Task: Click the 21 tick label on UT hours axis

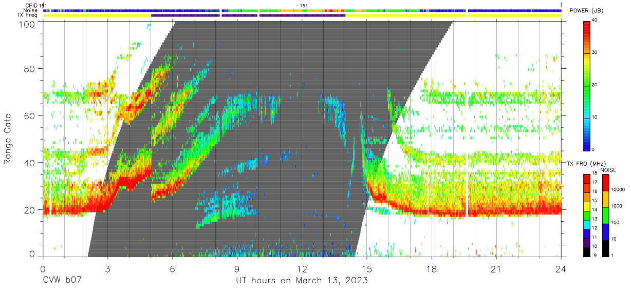Action: pos(496,269)
